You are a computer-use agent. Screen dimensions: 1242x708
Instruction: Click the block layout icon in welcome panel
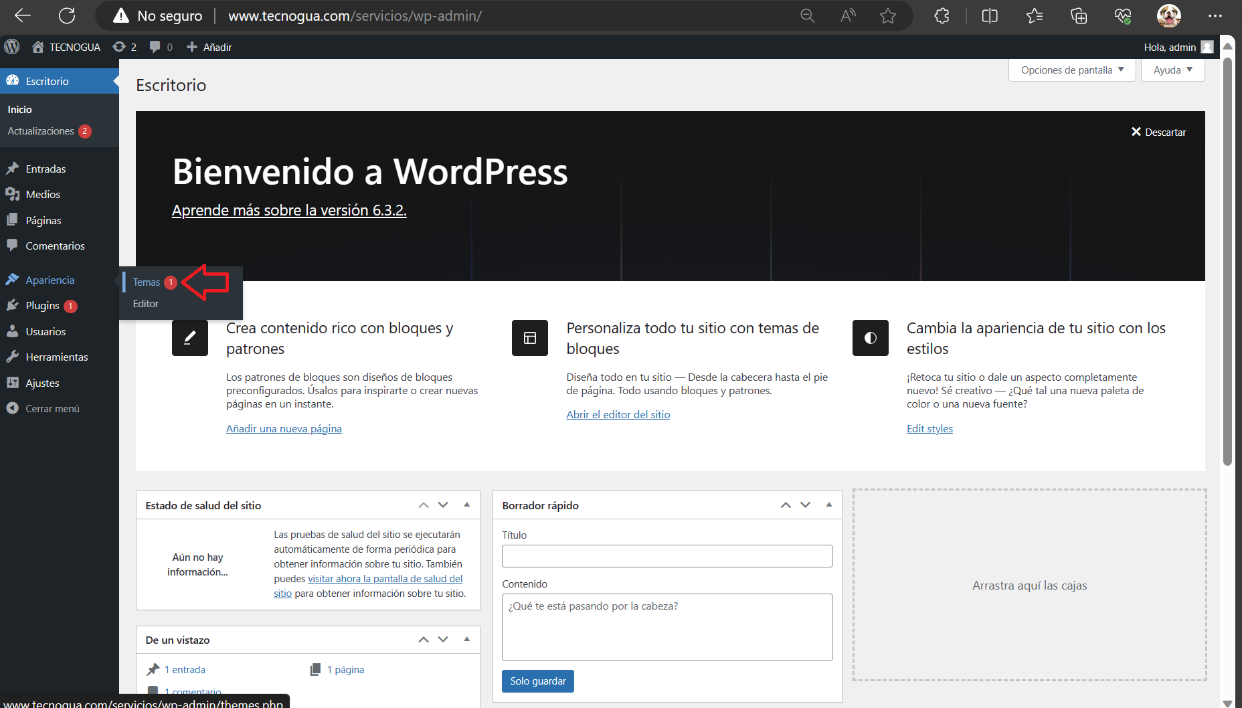[530, 338]
